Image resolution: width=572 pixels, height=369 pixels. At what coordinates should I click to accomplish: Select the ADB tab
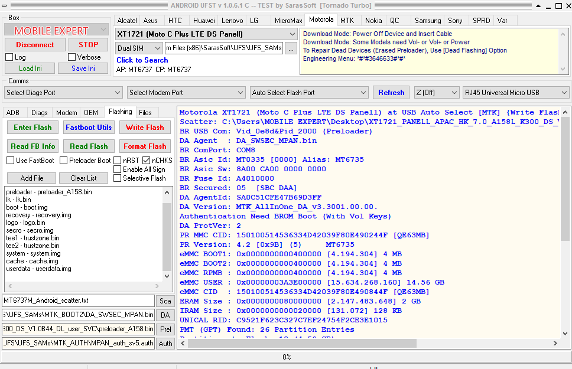click(13, 113)
